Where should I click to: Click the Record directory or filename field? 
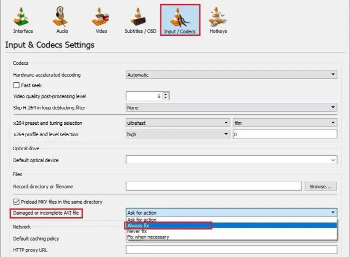pyautogui.click(x=213, y=186)
